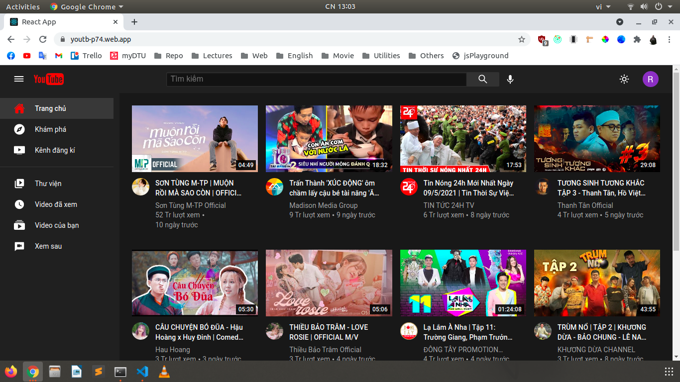Viewport: 680px width, 382px height.
Task: Play Trùm Nổ Tập 2 thumbnail
Action: (x=597, y=283)
